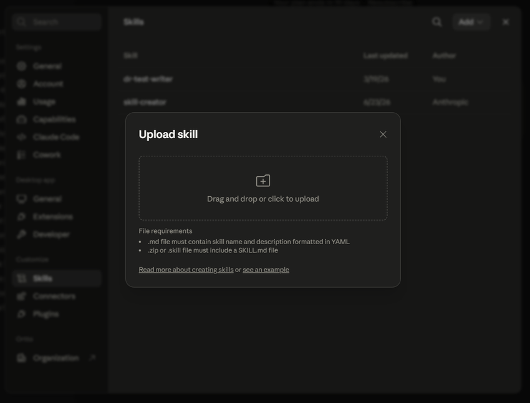
Task: Click the Usage chart icon
Action: click(22, 102)
